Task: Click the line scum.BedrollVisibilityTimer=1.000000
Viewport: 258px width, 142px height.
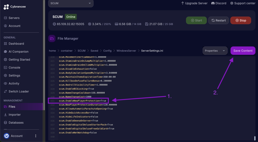Action: point(83,85)
